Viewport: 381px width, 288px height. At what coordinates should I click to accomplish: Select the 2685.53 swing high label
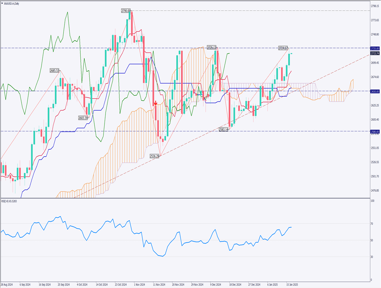[54, 71]
